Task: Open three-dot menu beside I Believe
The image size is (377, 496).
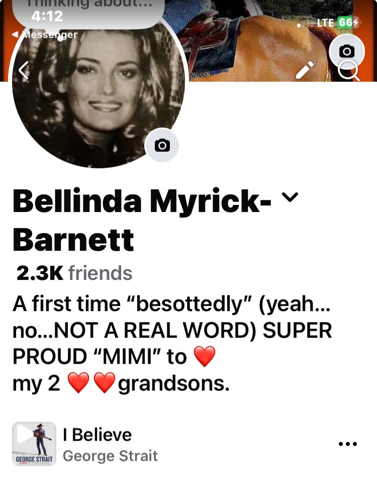Action: [x=347, y=444]
